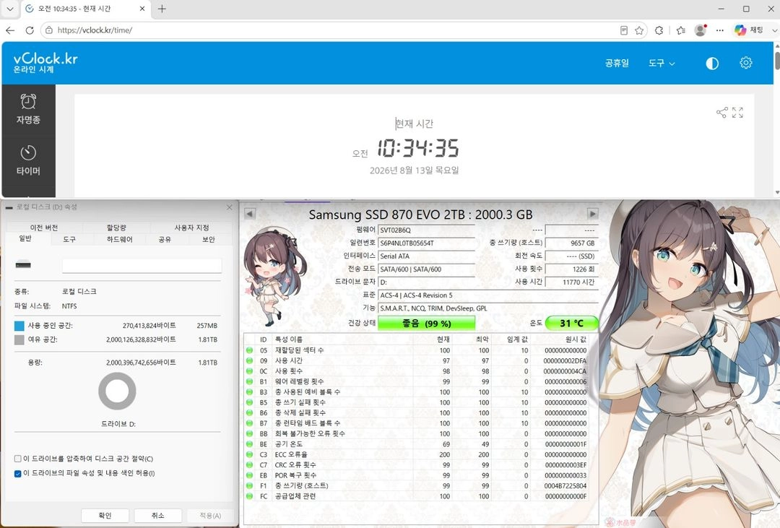Go back using the browser back arrow
Viewport: 780px width, 528px height.
coord(10,30)
